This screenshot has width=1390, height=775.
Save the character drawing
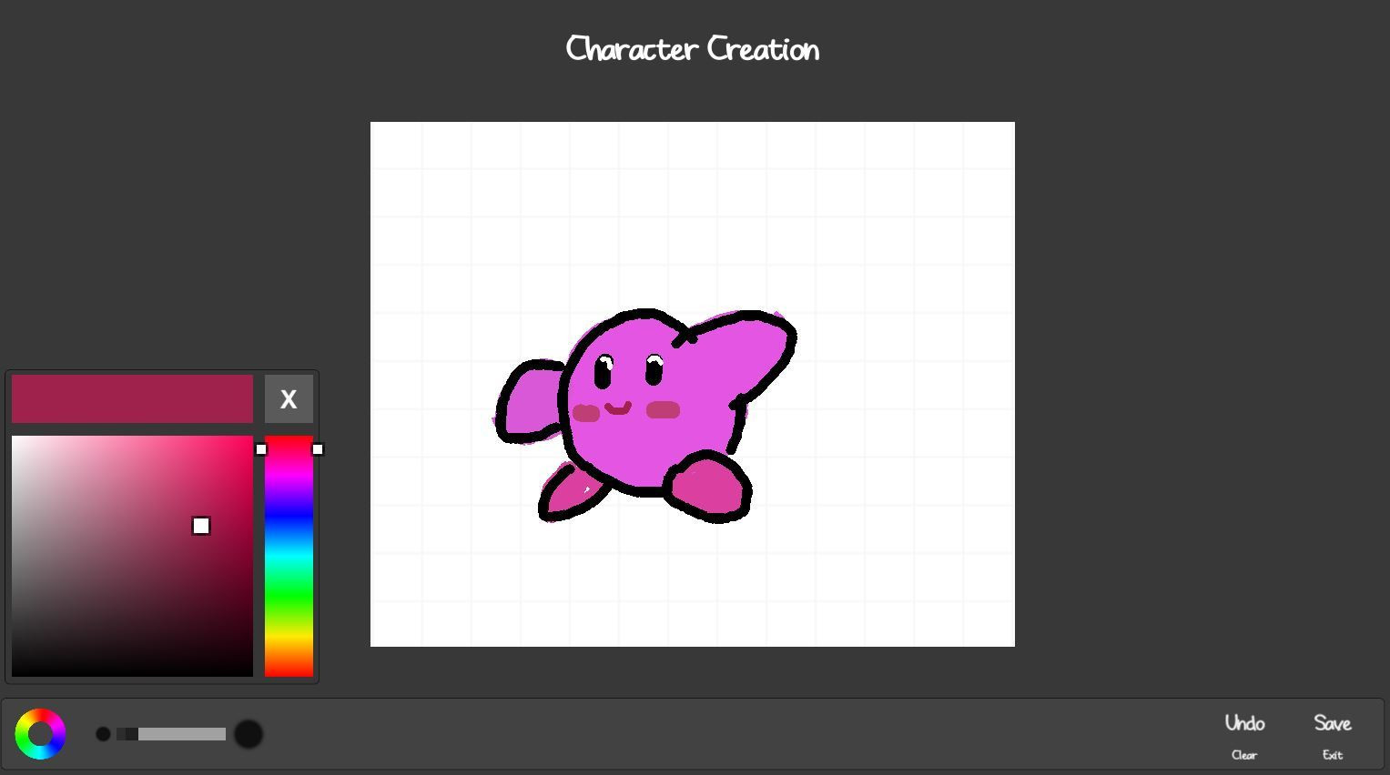(1333, 723)
